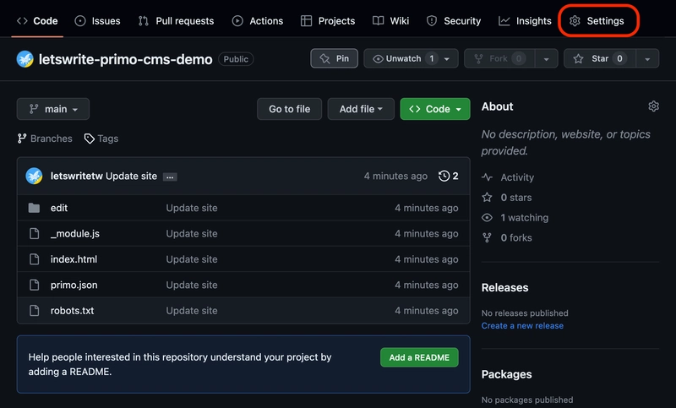
Task: Click the file icon beside robots.txt
Action: (34, 310)
